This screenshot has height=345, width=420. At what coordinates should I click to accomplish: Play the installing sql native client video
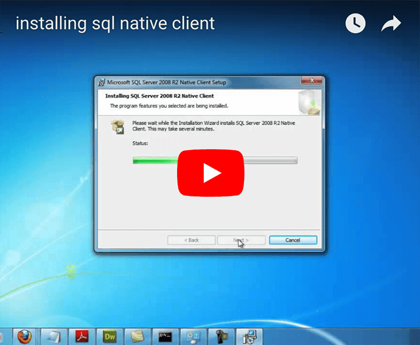211,173
